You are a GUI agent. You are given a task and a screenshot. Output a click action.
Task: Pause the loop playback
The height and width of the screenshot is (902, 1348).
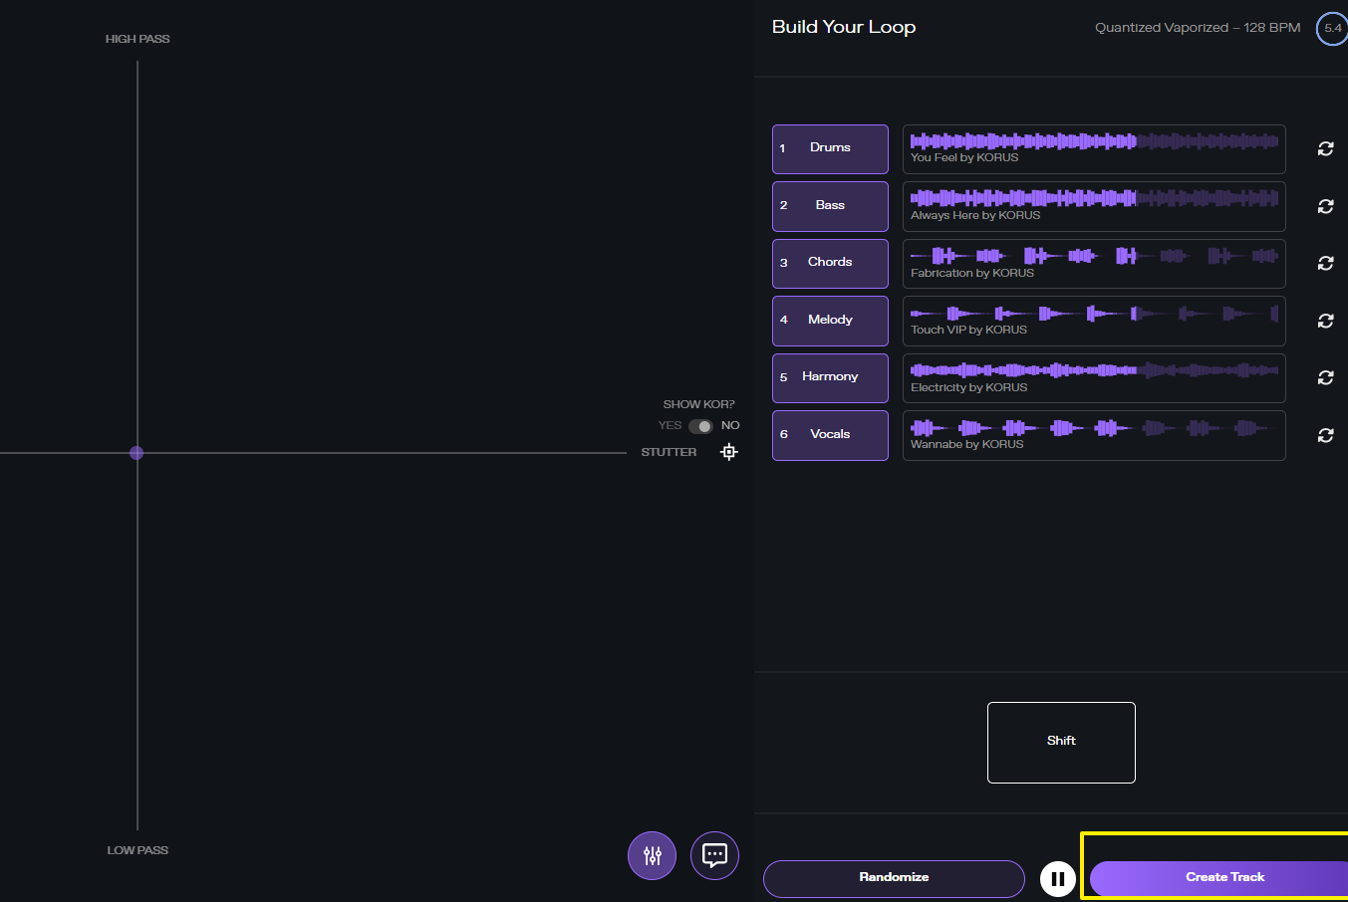coord(1058,878)
